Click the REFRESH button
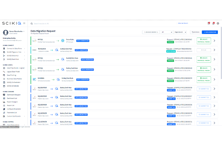 pyautogui.click(x=196, y=32)
